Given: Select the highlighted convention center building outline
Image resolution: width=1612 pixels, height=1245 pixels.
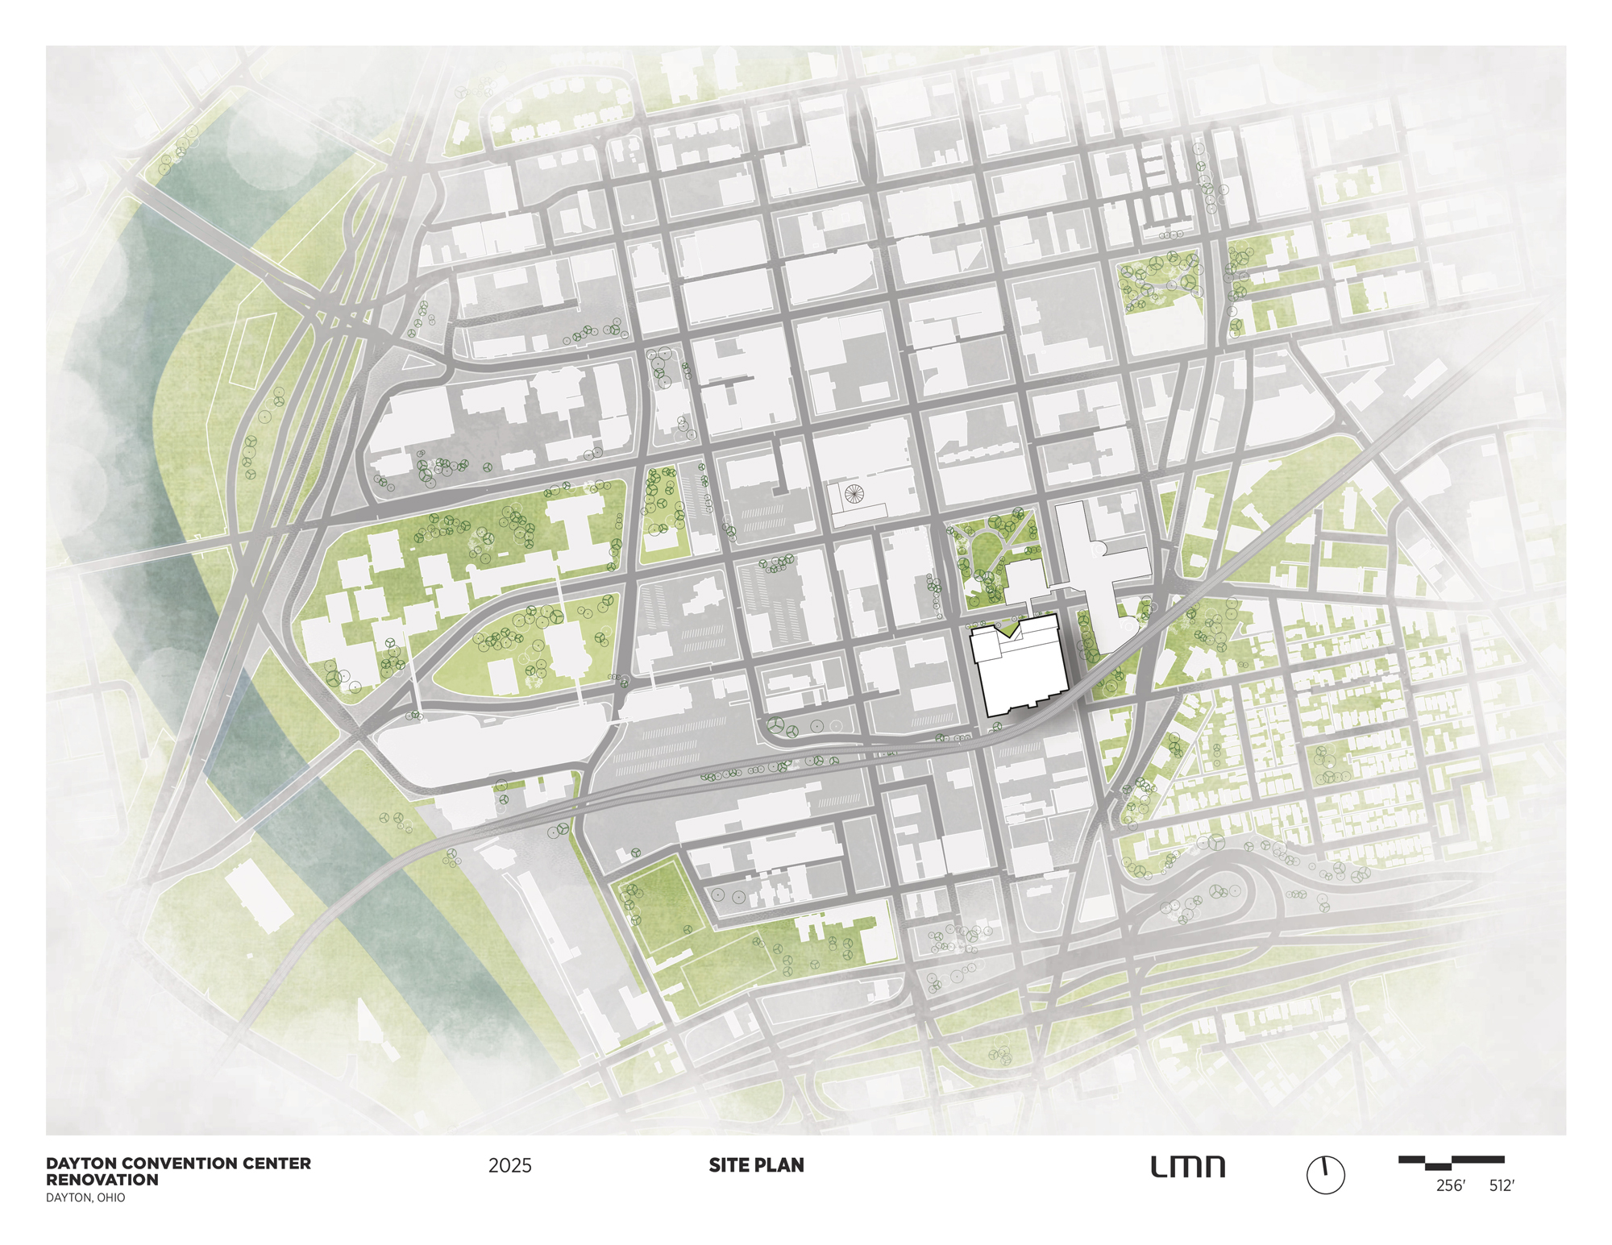Looking at the screenshot, I should click(x=1020, y=667).
